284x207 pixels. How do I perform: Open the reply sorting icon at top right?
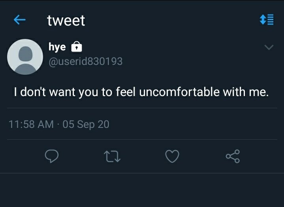tap(267, 20)
